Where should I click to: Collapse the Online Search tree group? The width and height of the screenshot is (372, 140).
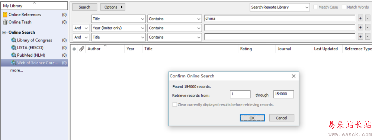[x=4, y=33]
